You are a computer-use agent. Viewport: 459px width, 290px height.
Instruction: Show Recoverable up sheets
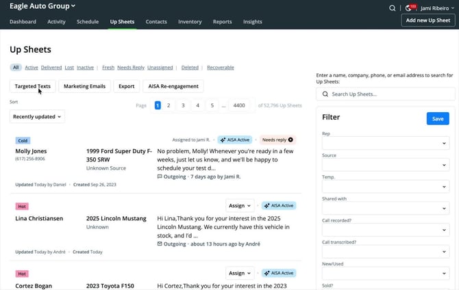coord(221,68)
